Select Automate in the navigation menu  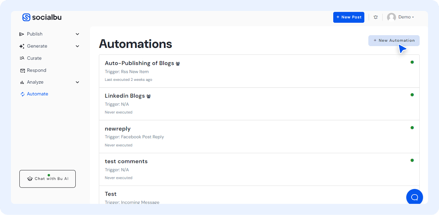[x=37, y=94]
